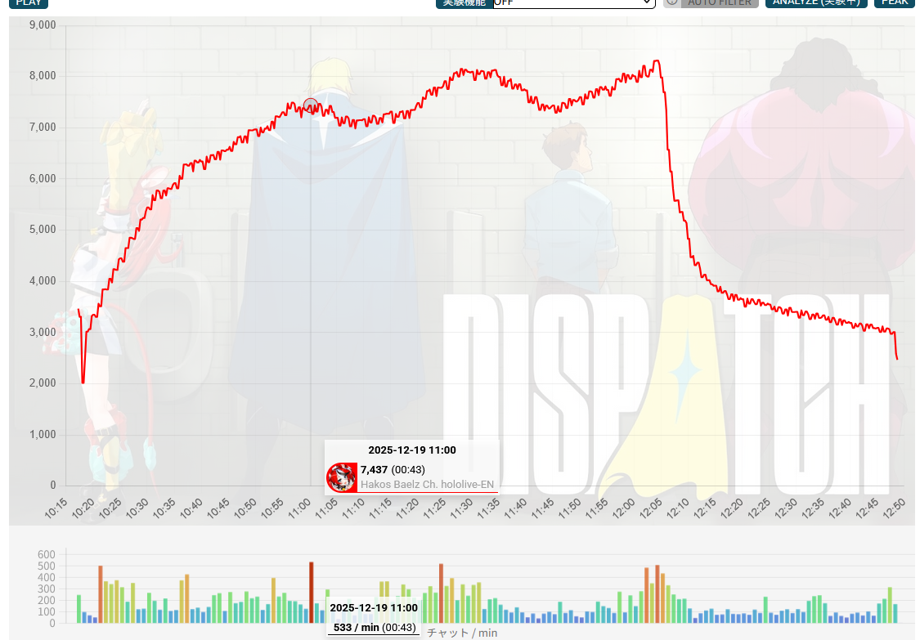Open the OFF dropdown selector
Viewport: 920px width, 640px height.
pos(574,3)
